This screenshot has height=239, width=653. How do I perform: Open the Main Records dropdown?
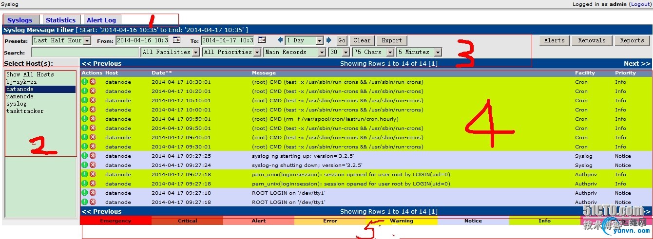(295, 52)
